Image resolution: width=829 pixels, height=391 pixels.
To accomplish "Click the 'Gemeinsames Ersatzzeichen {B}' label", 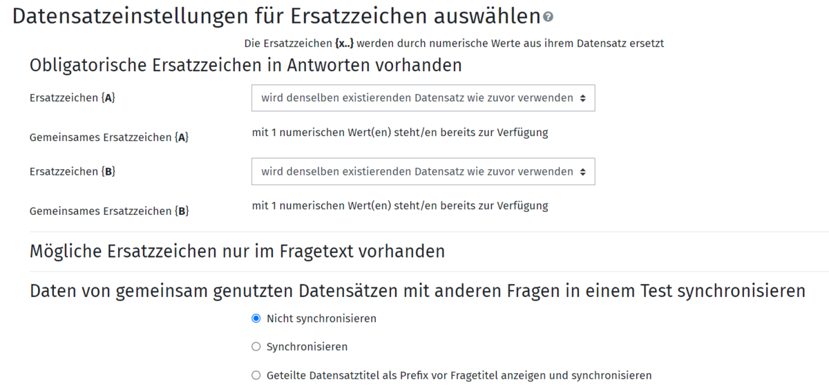I will point(109,211).
